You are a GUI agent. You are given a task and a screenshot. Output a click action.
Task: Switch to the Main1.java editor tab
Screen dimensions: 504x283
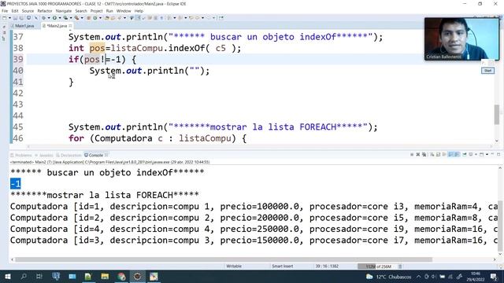coord(24,26)
